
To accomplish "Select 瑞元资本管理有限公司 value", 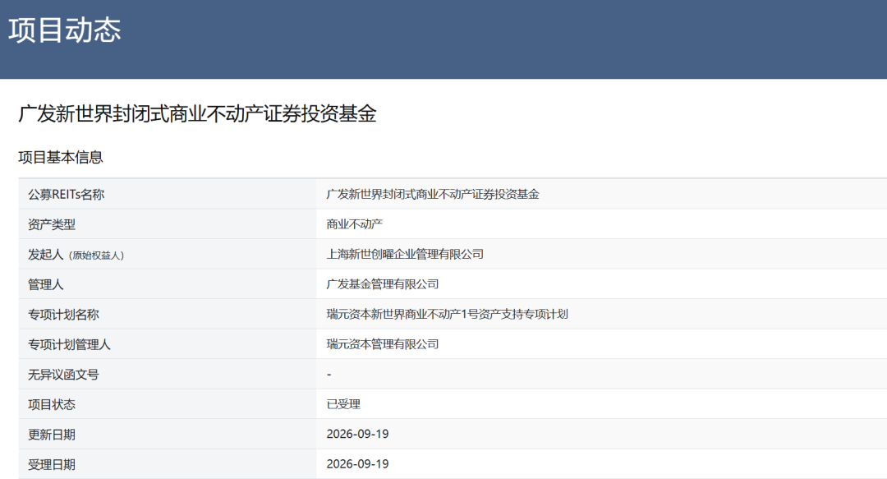I will pos(383,344).
